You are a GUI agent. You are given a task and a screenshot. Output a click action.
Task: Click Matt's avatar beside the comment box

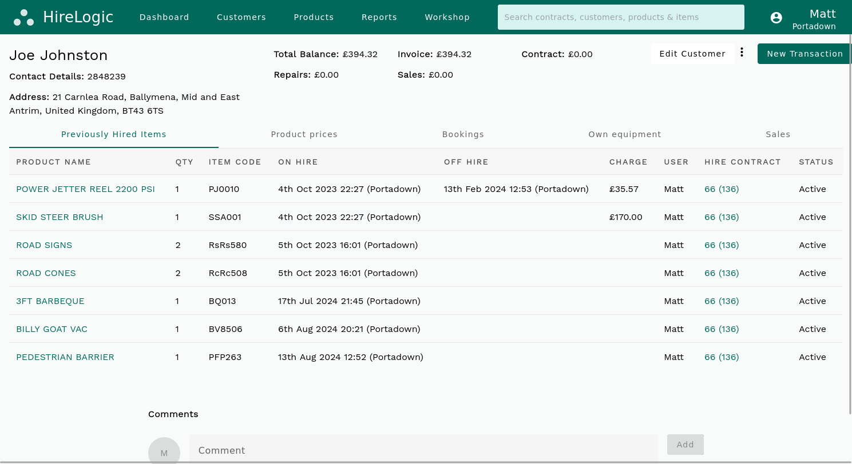(164, 452)
